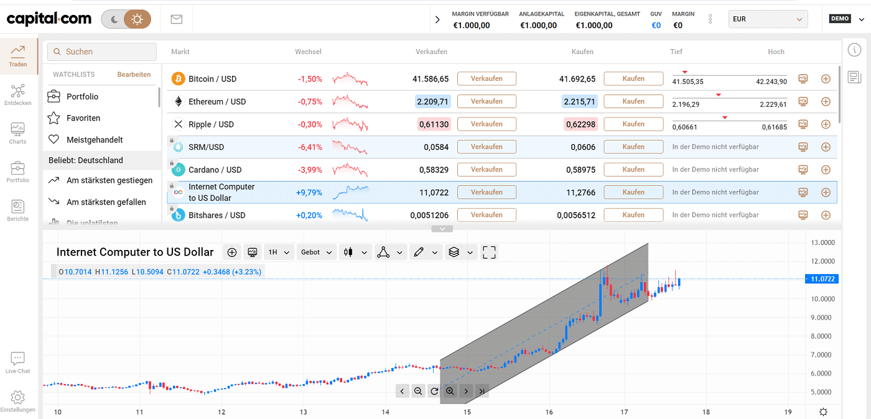
Task: Go to Entdecken in the sidebar
Action: (18, 95)
